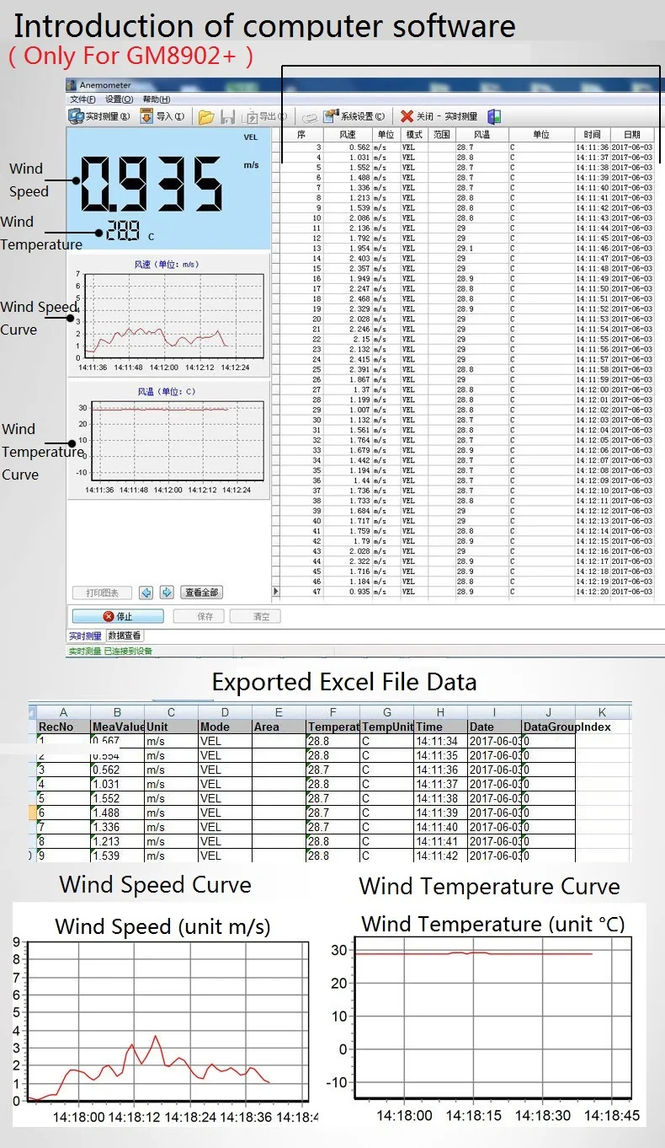Select table row number 47
Image resolution: width=665 pixels, height=1148 pixels.
tap(468, 592)
